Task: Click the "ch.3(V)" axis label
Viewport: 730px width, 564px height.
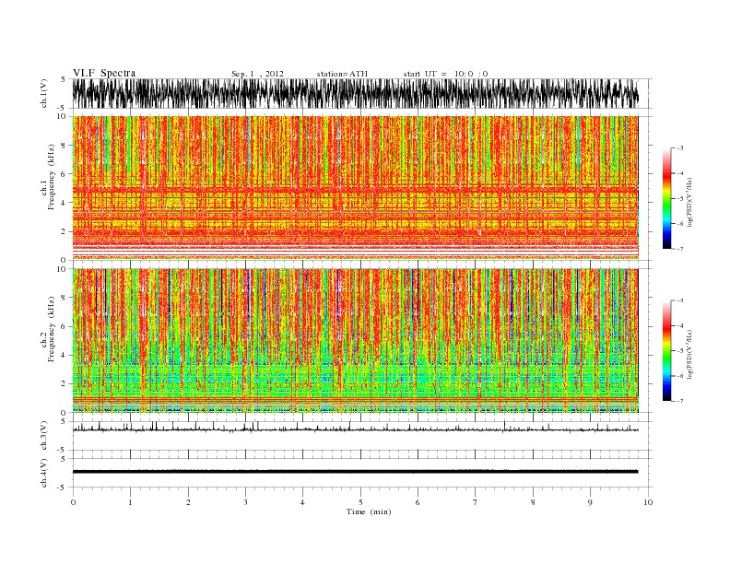Action: 44,436
